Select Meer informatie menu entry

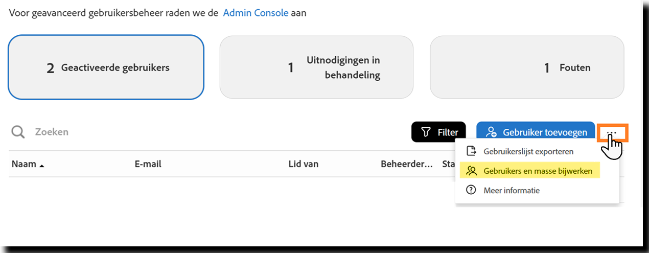(x=512, y=190)
